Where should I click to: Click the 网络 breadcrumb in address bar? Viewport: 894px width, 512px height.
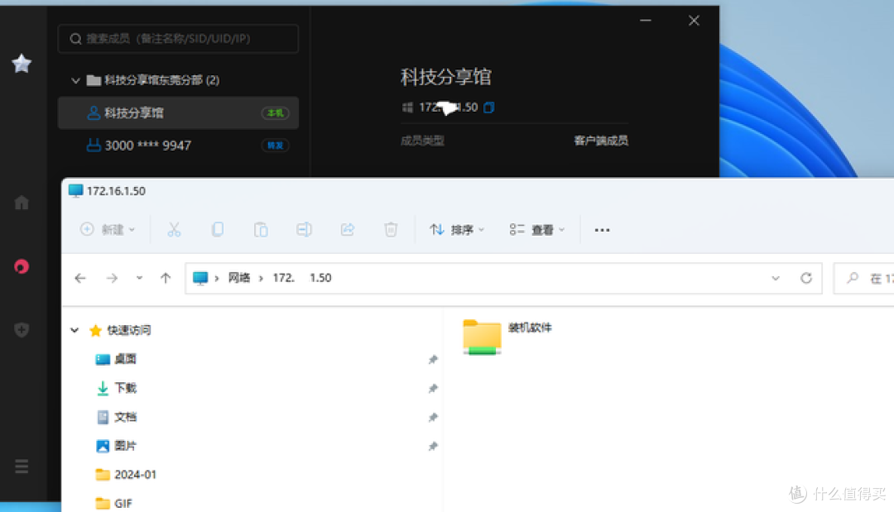point(239,277)
